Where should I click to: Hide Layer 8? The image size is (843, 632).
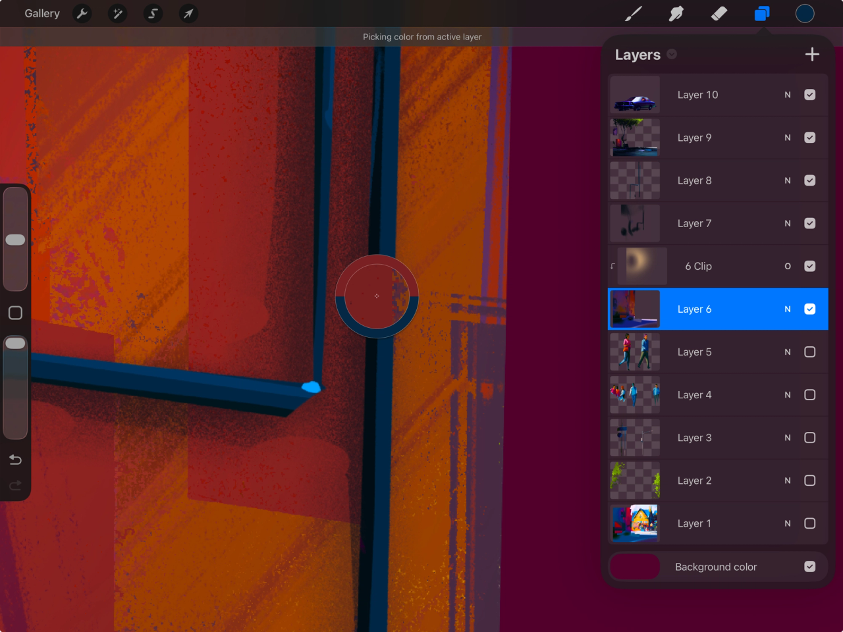(x=810, y=180)
